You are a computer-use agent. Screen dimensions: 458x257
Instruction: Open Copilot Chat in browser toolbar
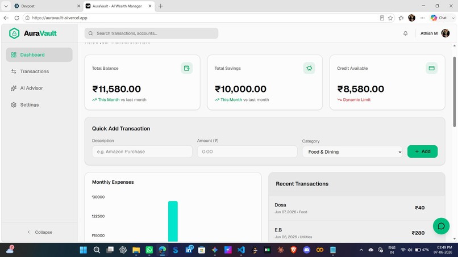point(439,18)
